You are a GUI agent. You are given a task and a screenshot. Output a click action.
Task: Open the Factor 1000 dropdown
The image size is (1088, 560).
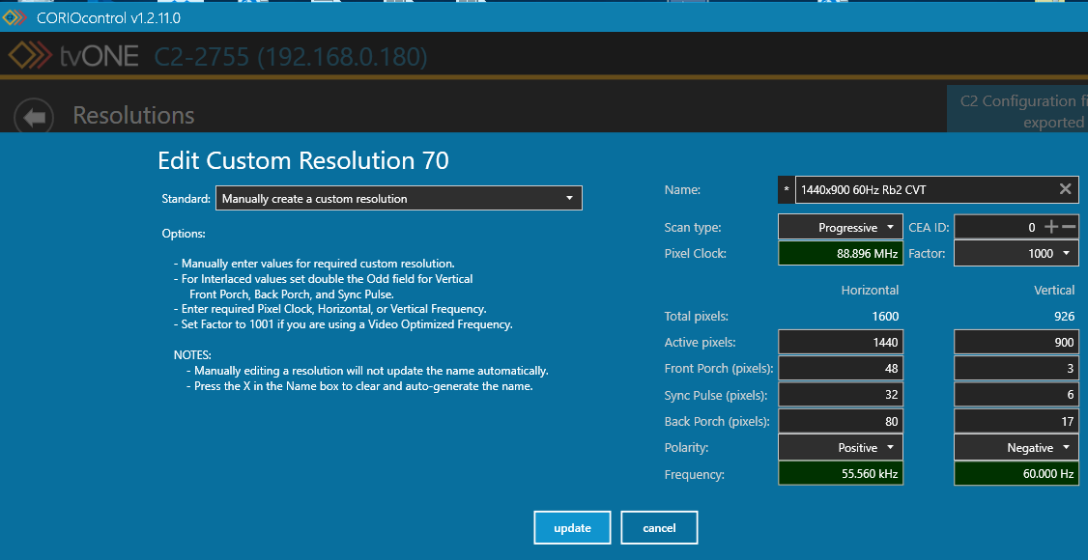pyautogui.click(x=1016, y=253)
